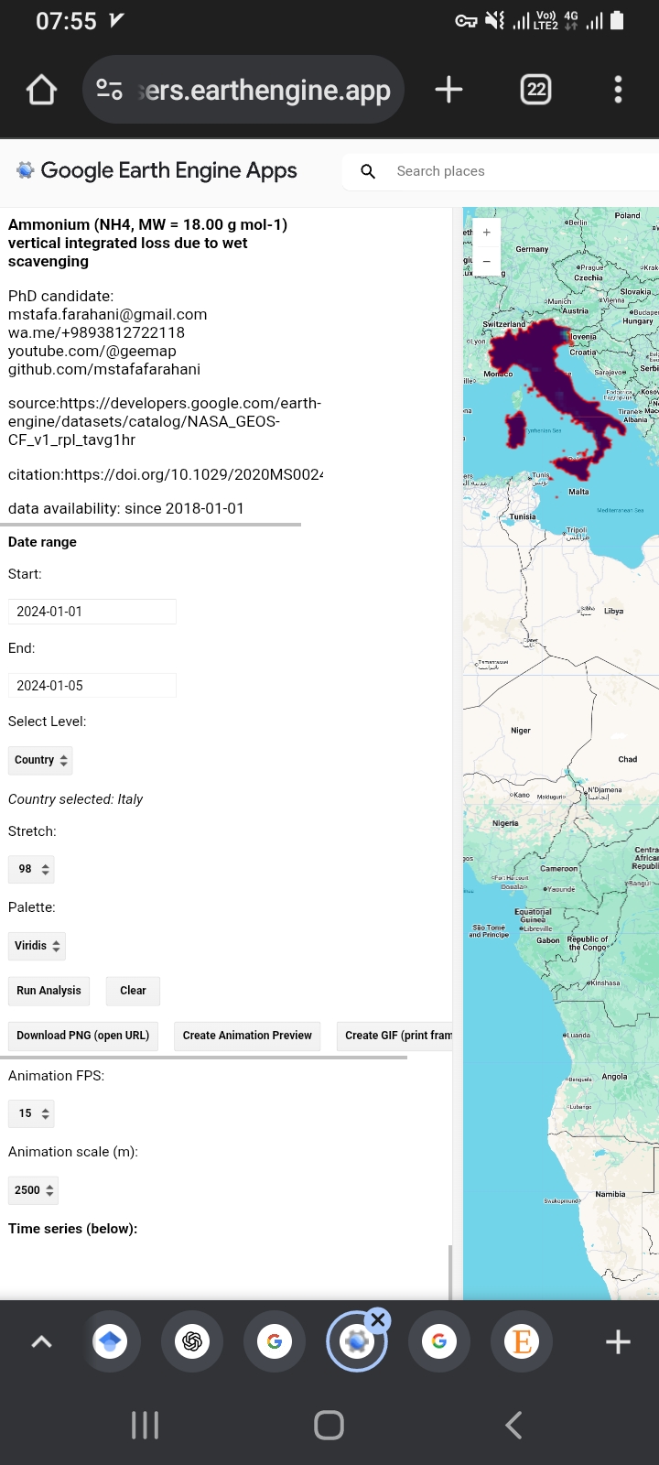Zoom in on the map
This screenshot has height=1465, width=659.
(487, 233)
